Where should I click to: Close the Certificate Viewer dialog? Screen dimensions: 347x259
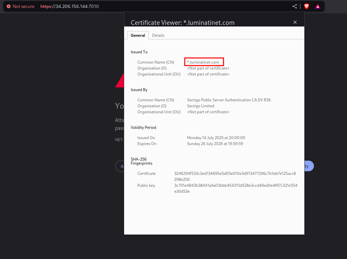pos(295,22)
